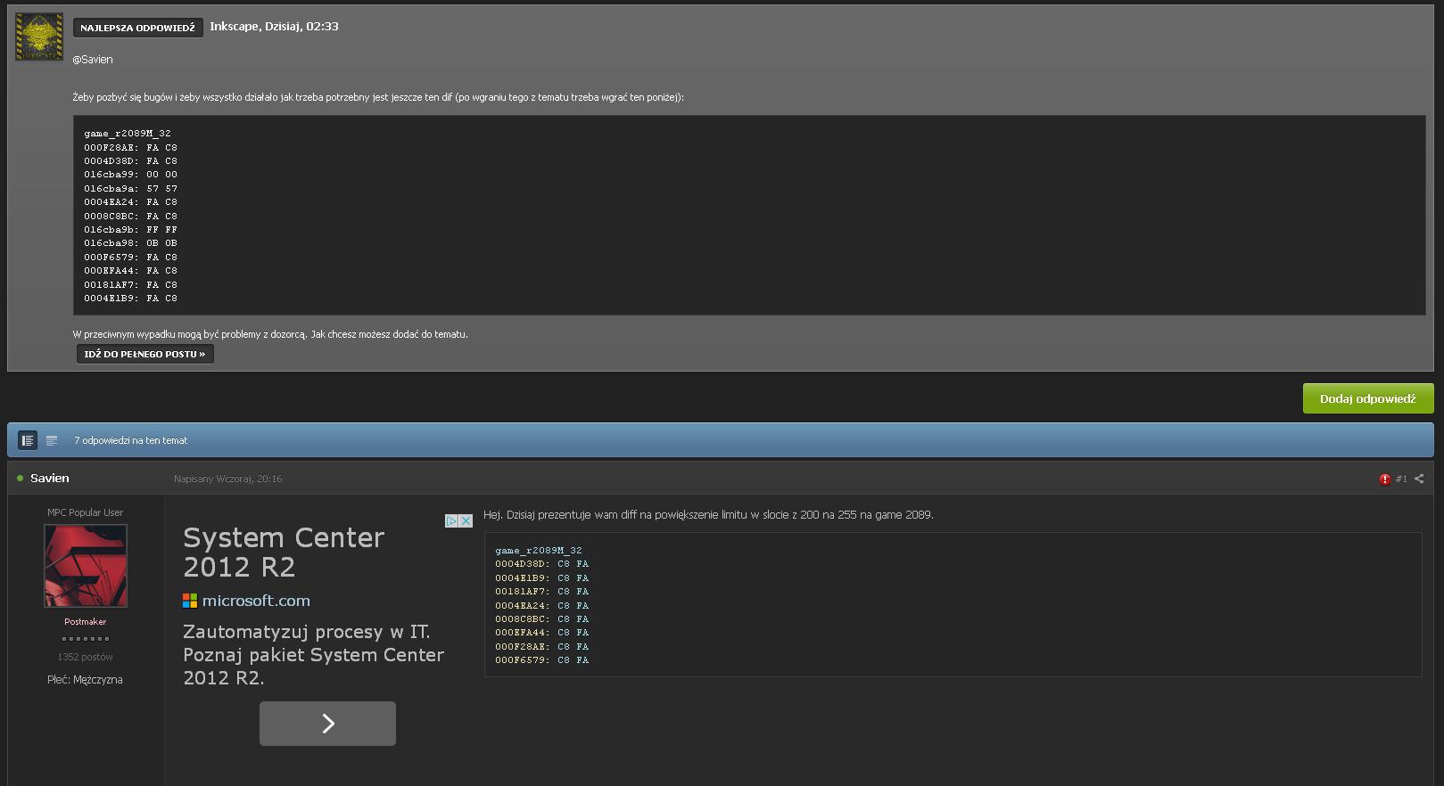Switch to the outline topic view icon

tap(52, 440)
